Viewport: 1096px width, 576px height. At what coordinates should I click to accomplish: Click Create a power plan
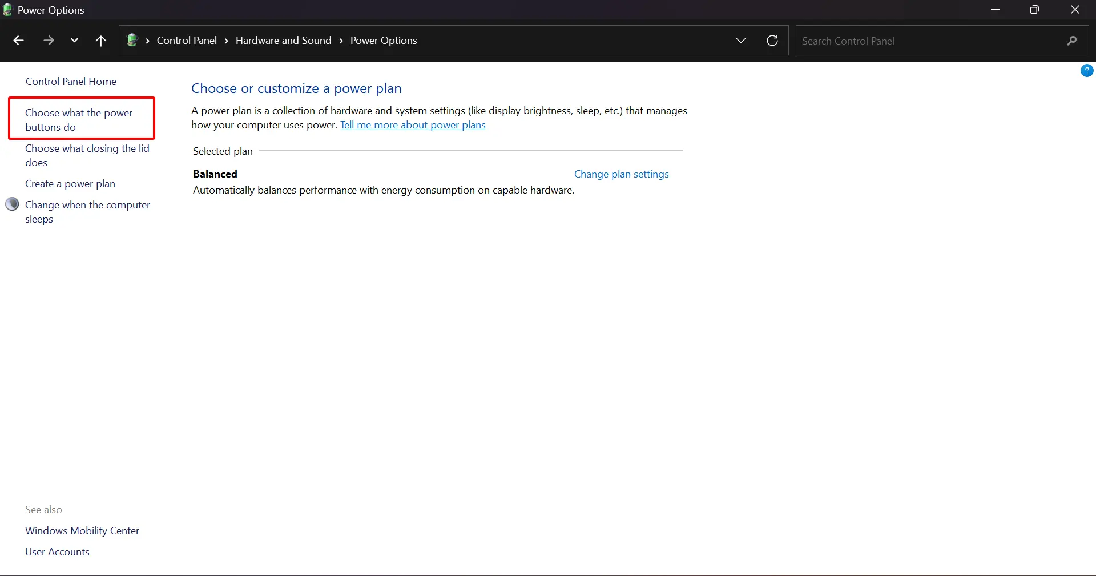point(70,184)
